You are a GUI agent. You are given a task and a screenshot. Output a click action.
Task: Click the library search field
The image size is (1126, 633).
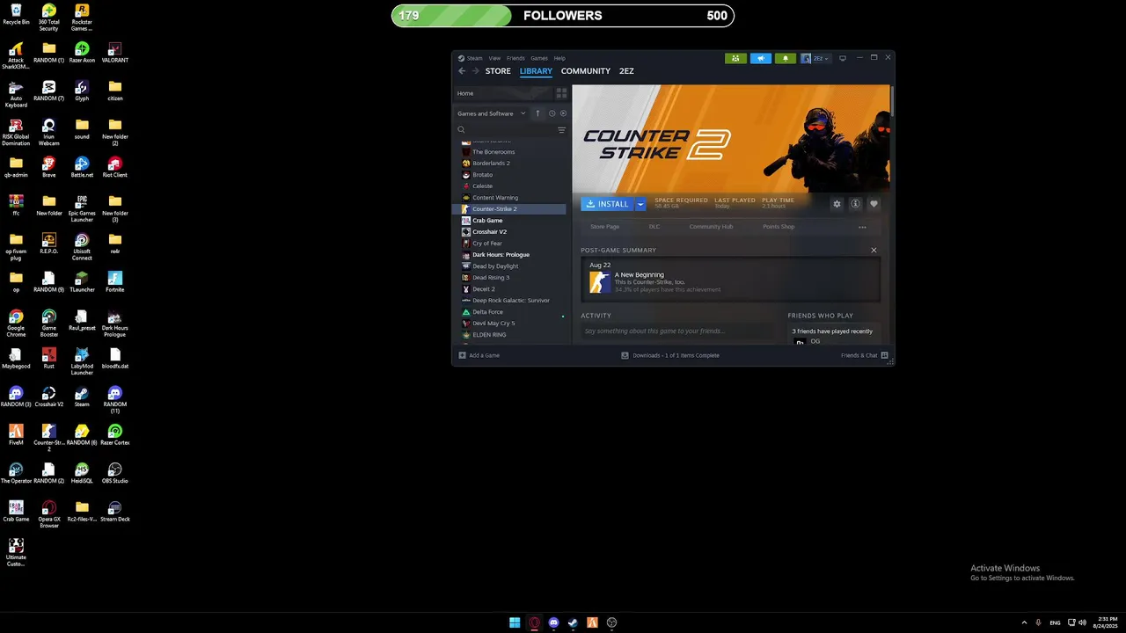[506, 130]
